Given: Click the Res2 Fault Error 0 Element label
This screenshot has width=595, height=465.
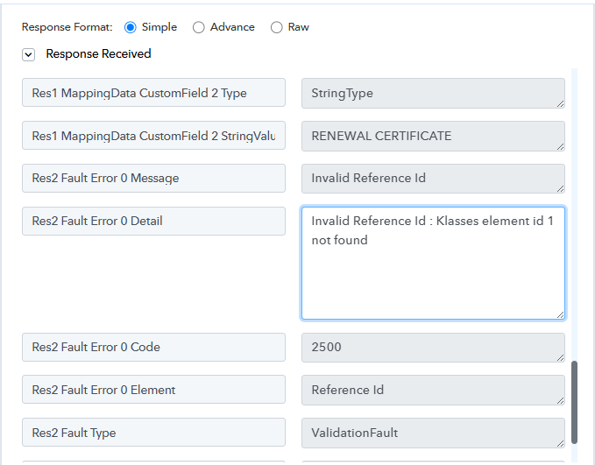Looking at the screenshot, I should (153, 390).
